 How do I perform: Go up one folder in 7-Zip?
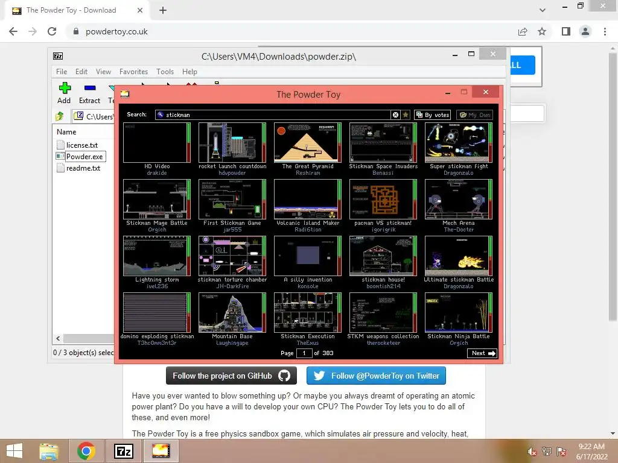pyautogui.click(x=60, y=116)
